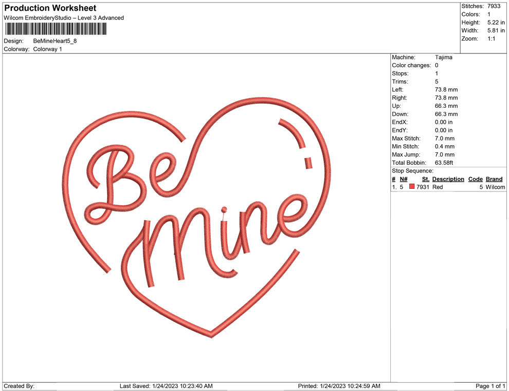This screenshot has width=509, height=391.
Task: Click the 'Colorway 1' value
Action: click(47, 49)
